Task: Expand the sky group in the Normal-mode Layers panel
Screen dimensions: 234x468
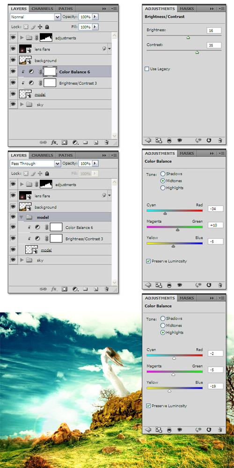Action: [x=22, y=104]
